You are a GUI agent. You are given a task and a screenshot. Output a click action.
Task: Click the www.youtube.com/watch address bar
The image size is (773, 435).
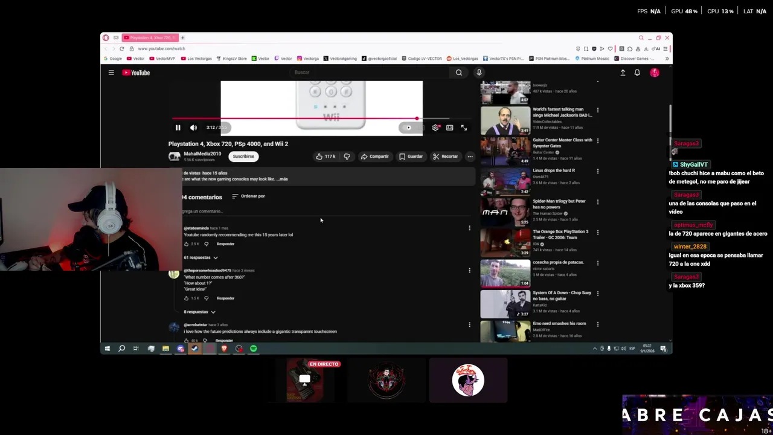(x=161, y=48)
